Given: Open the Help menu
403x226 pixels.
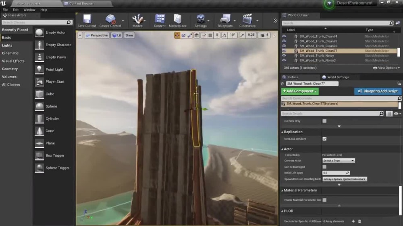Looking at the screenshot, I should (x=44, y=10).
